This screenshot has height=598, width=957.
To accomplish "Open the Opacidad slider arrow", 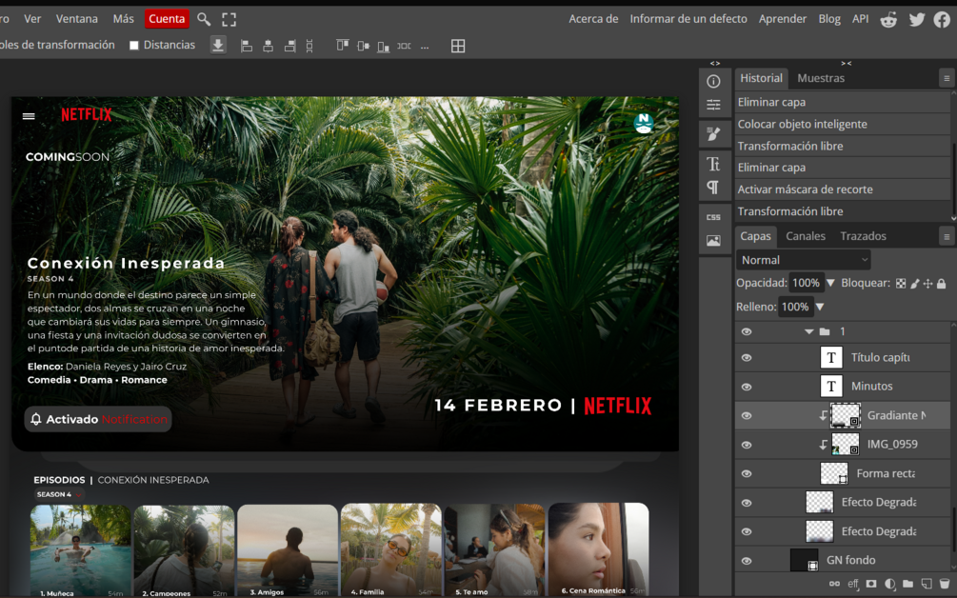I will tap(830, 283).
